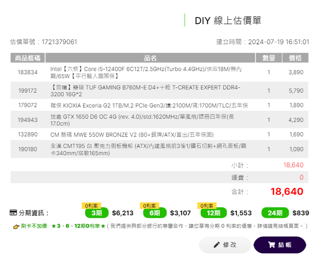This screenshot has width=319, height=263.
Task: Select the 6期 installment badge
Action: 155,213
